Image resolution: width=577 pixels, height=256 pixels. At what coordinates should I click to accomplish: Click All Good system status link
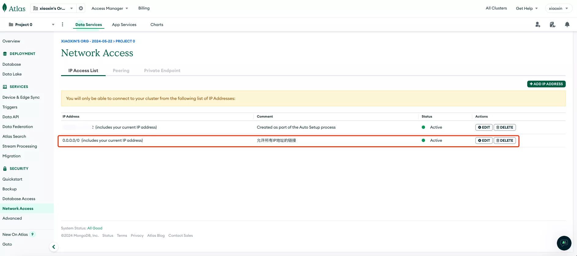(95, 228)
